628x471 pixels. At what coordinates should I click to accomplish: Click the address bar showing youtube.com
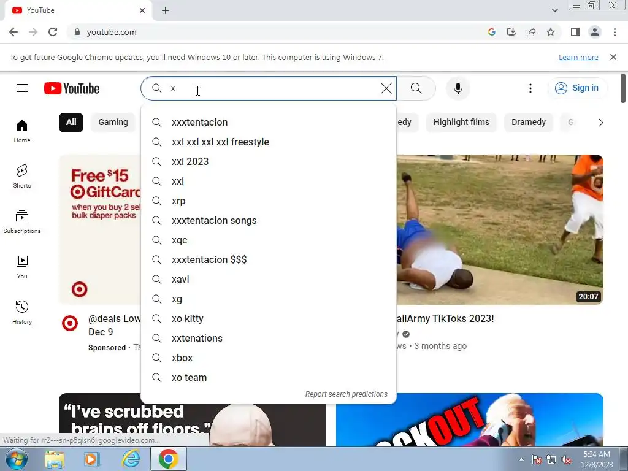click(x=277, y=32)
